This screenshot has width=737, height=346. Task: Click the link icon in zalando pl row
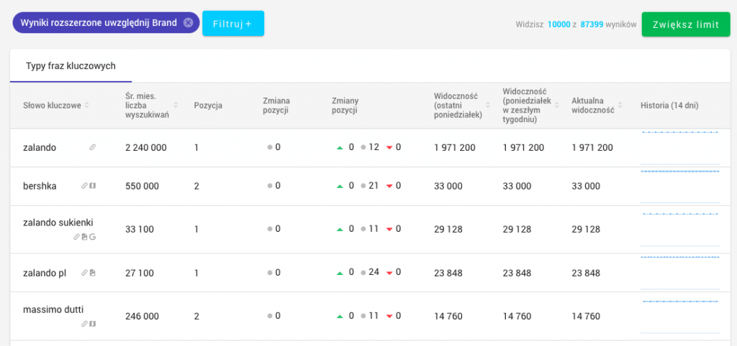(x=85, y=272)
